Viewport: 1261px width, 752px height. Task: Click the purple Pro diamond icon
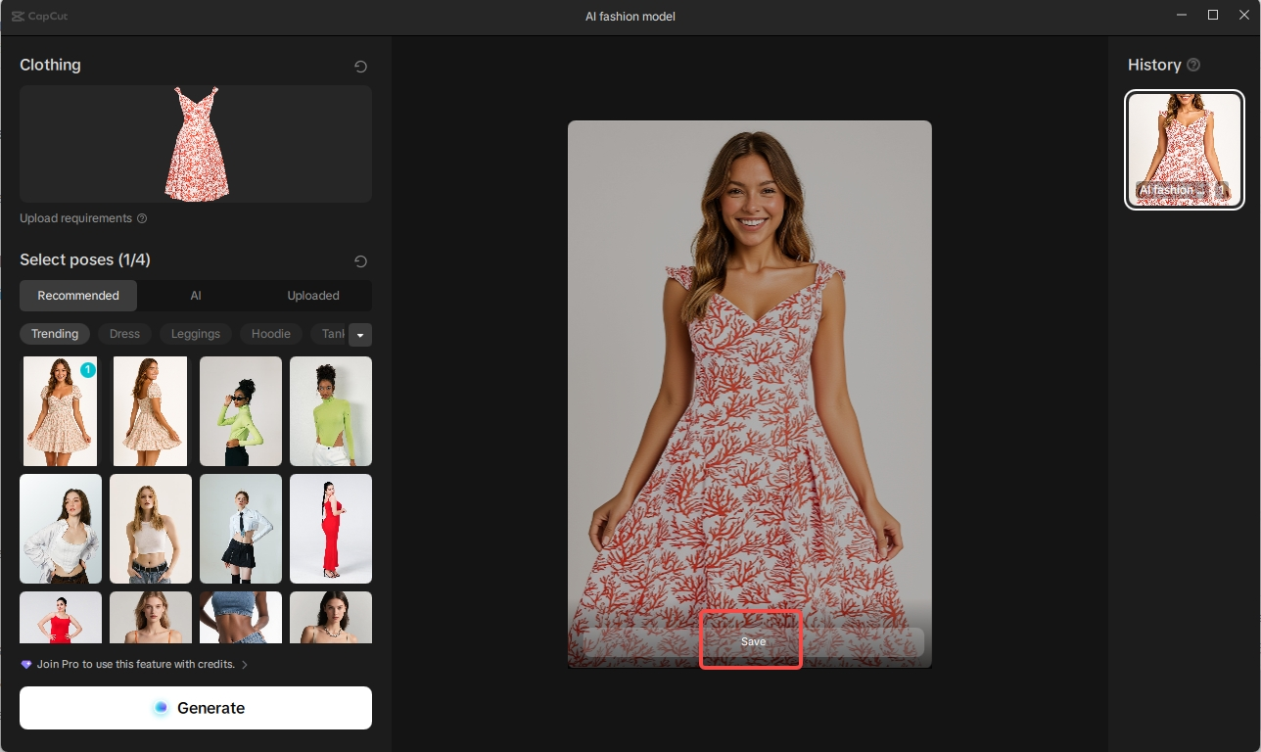click(x=24, y=664)
